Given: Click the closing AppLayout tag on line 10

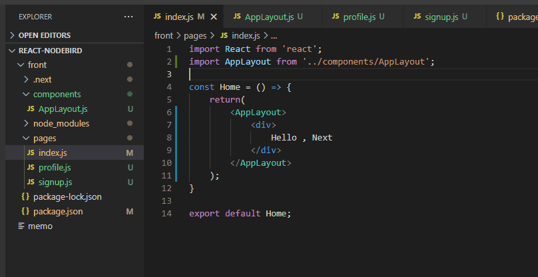Looking at the screenshot, I should [261, 163].
